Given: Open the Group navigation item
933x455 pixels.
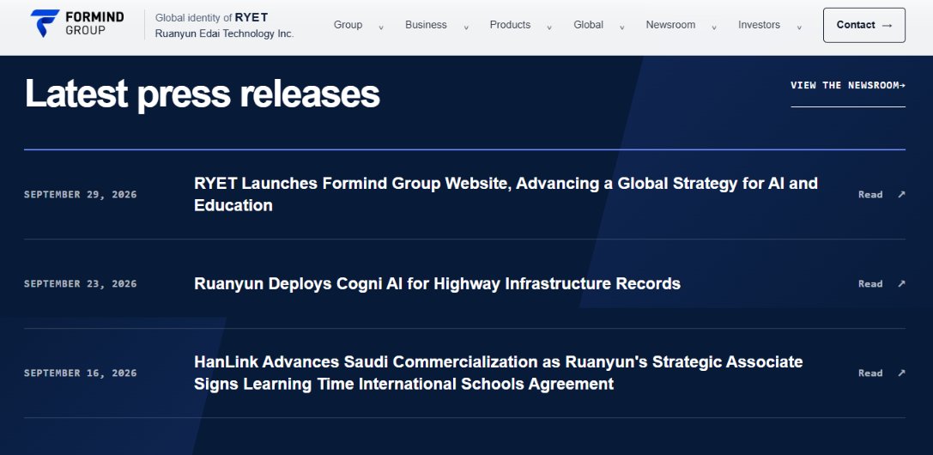Looking at the screenshot, I should (348, 25).
